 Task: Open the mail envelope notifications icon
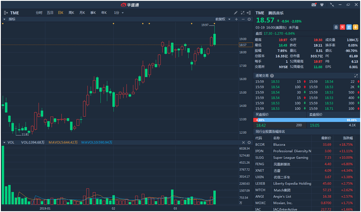point(314,5)
